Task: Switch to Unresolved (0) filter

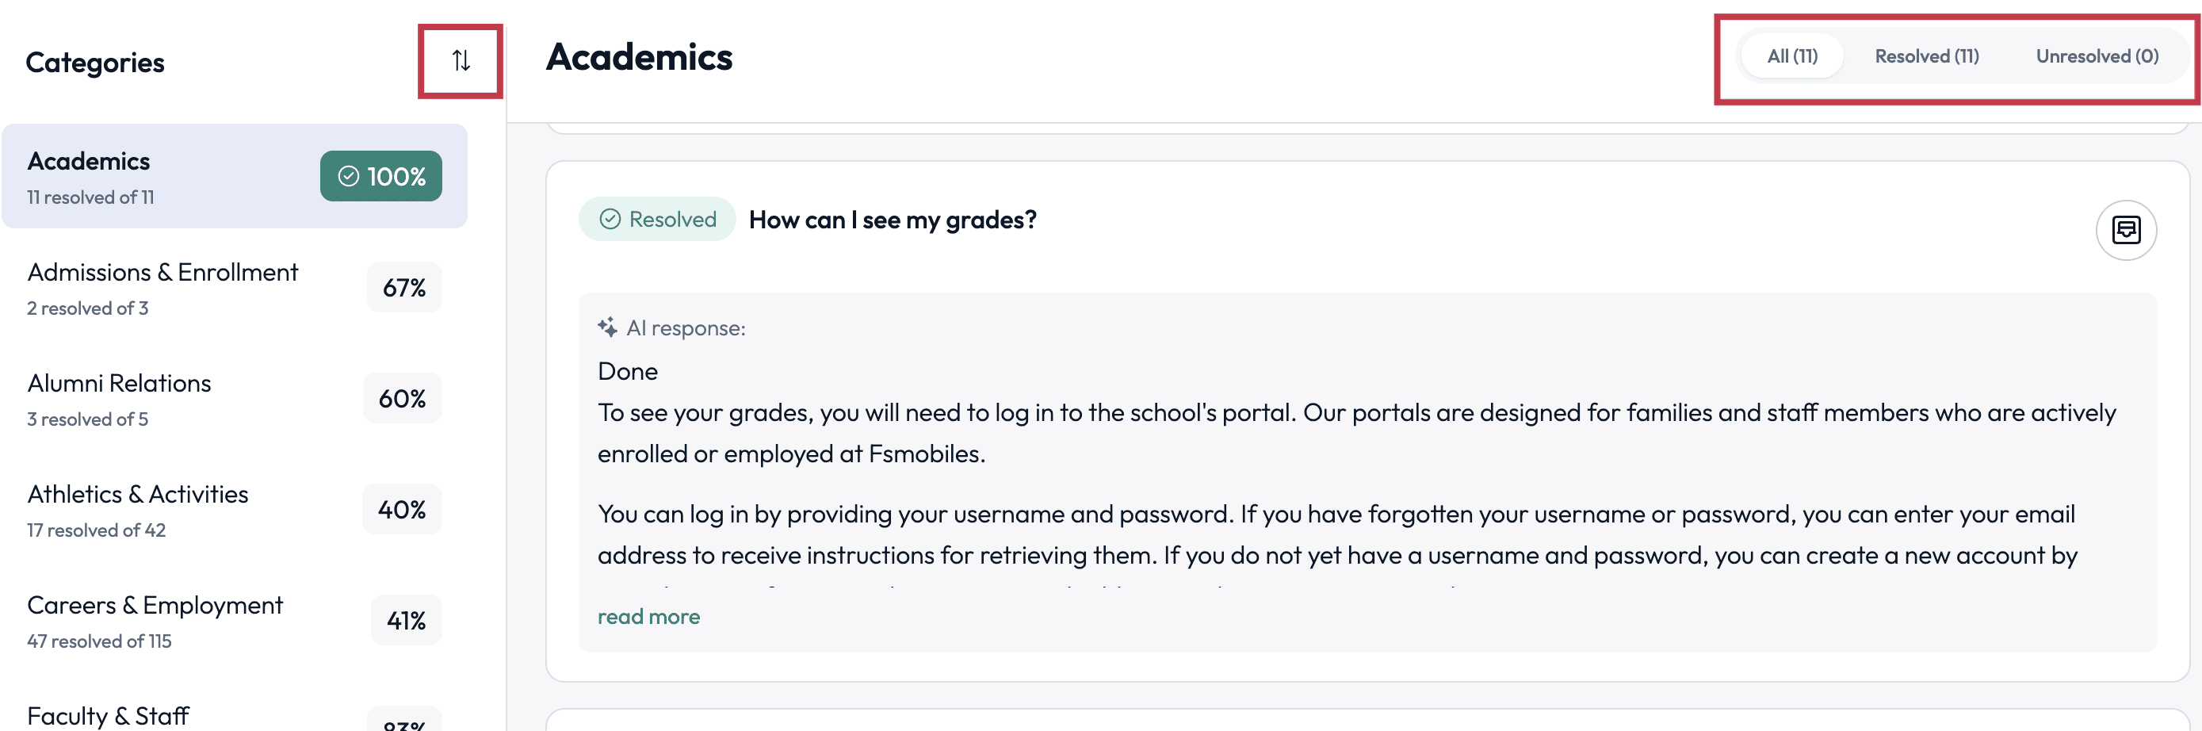Action: (x=2096, y=56)
